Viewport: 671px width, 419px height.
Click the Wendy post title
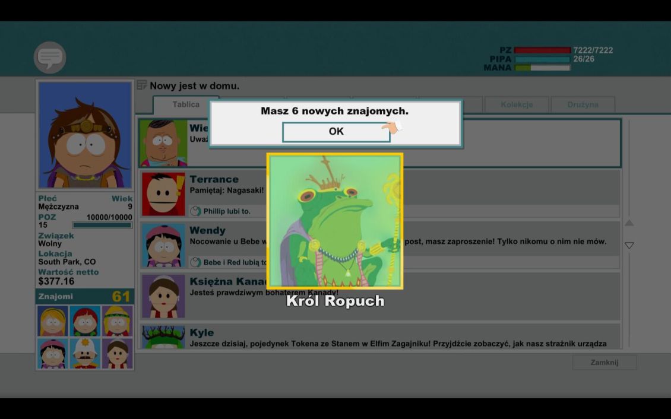[x=208, y=230]
